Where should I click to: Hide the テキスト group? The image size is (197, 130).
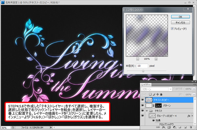click(142, 111)
